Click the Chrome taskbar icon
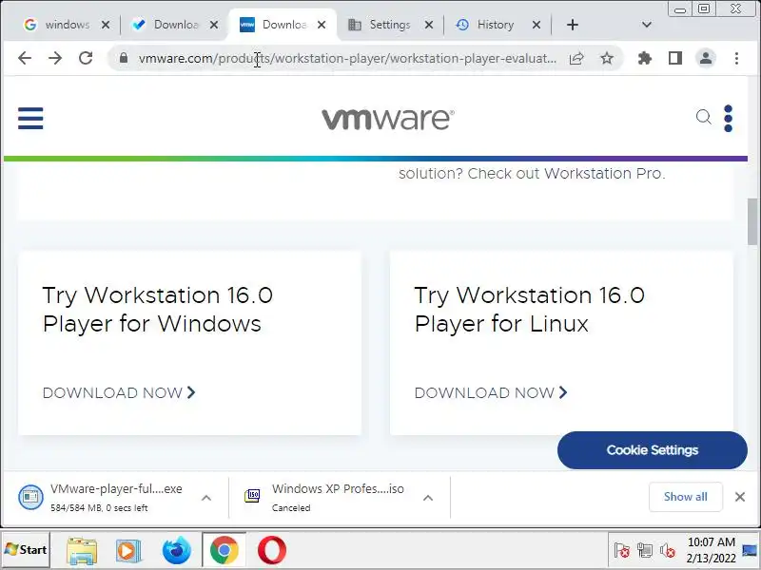This screenshot has width=761, height=570. [224, 550]
